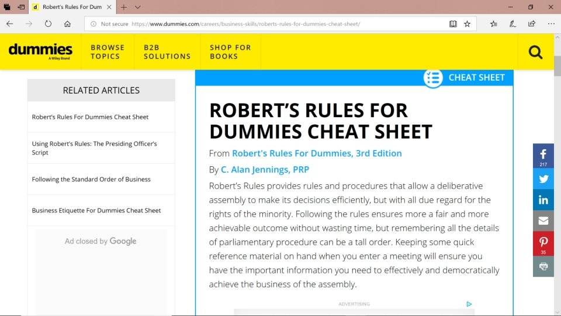Open the B2B Solutions menu

[x=167, y=52]
